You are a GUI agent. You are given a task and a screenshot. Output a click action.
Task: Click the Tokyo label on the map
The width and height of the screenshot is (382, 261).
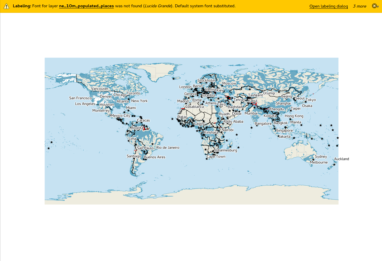pos(311,100)
